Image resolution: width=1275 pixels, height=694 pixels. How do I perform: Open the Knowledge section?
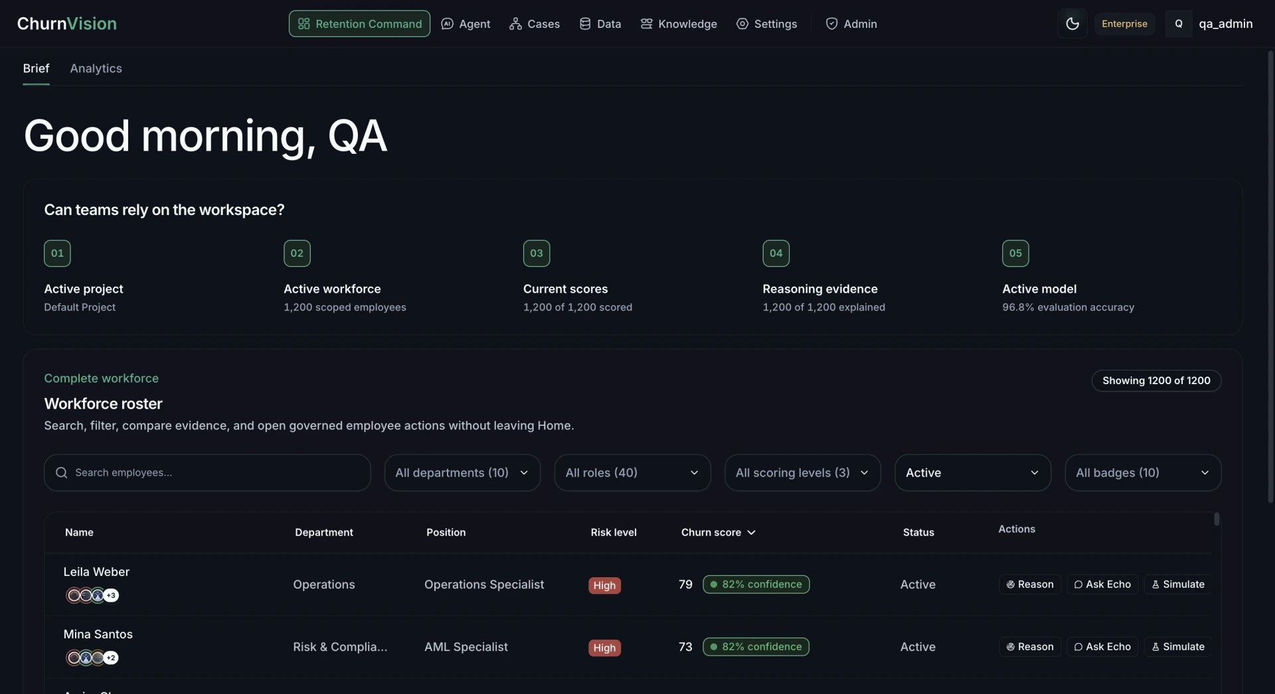click(679, 24)
